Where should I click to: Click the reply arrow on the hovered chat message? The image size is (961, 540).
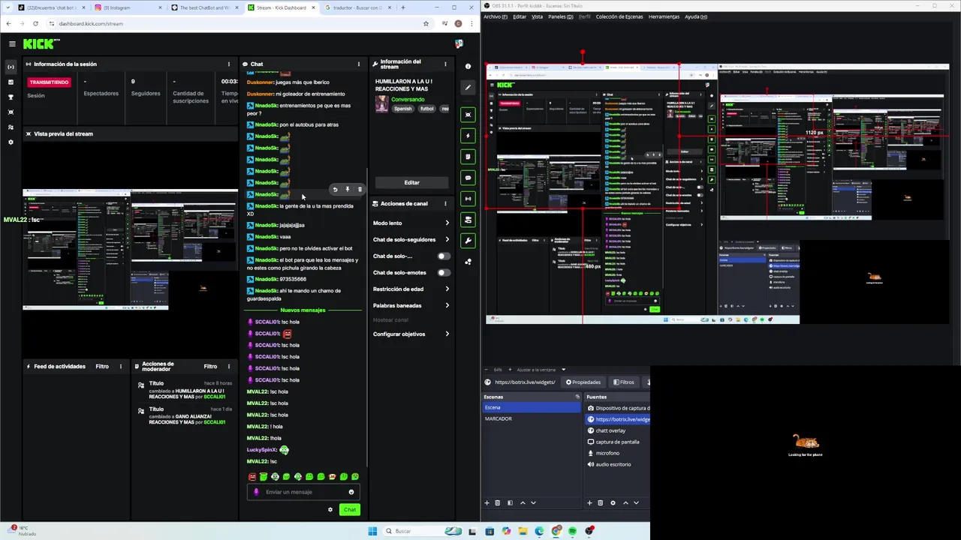click(x=335, y=190)
